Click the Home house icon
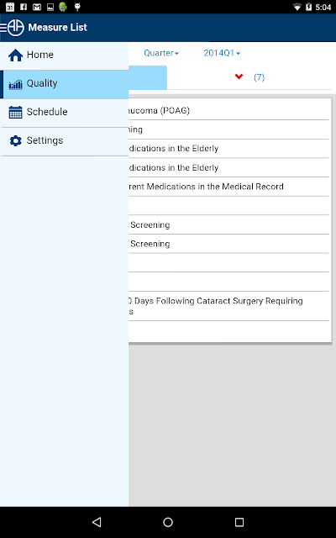The height and width of the screenshot is (538, 336). point(15,55)
